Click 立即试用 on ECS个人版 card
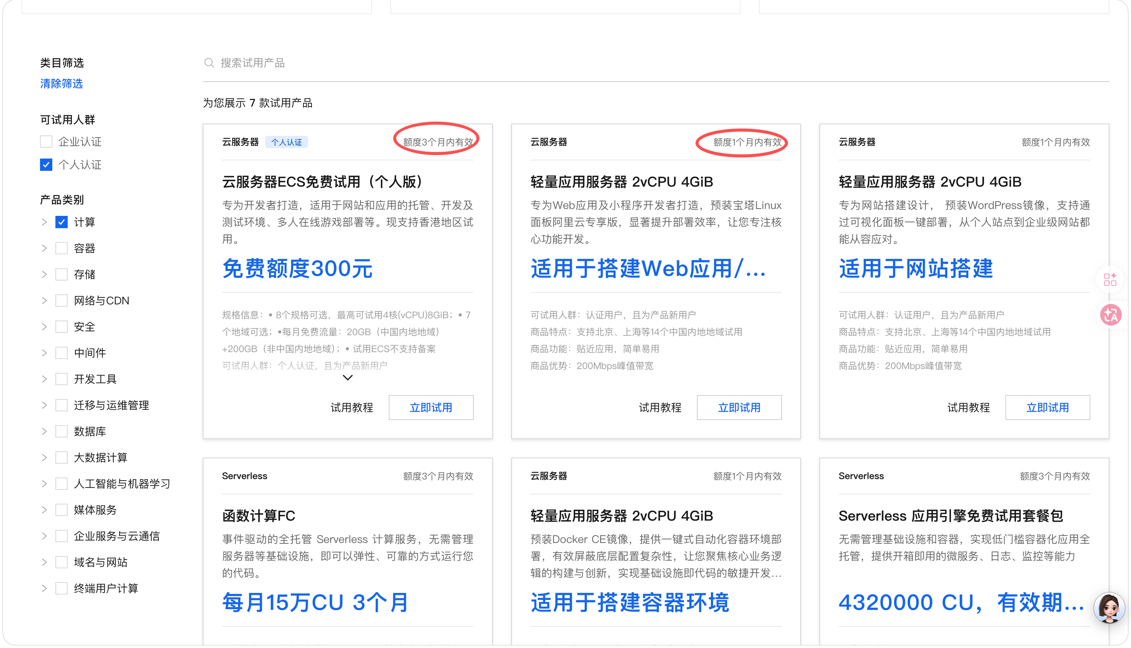 point(431,407)
